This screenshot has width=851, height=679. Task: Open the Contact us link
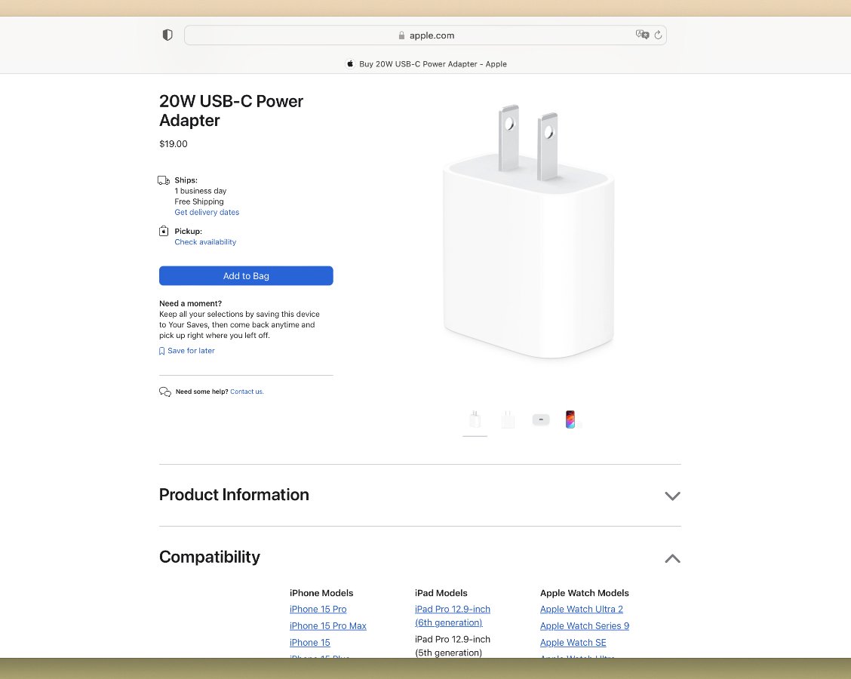pyautogui.click(x=246, y=391)
